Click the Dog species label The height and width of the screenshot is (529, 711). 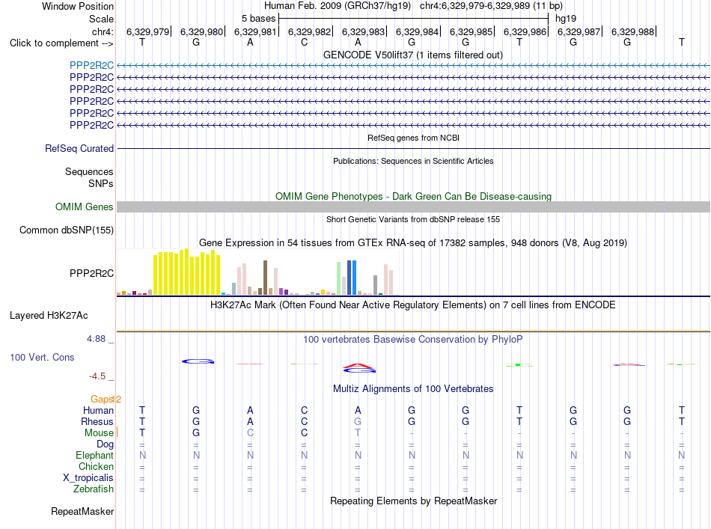click(106, 444)
